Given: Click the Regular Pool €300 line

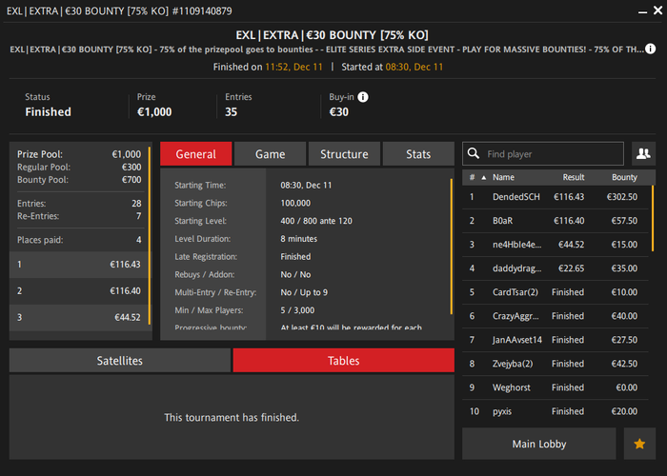Looking at the screenshot, I should tap(79, 167).
